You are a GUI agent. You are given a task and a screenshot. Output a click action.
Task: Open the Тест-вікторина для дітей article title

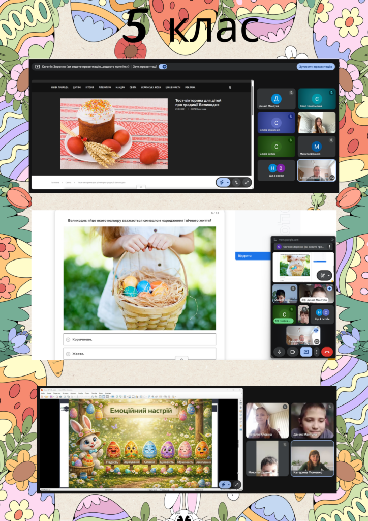(198, 103)
